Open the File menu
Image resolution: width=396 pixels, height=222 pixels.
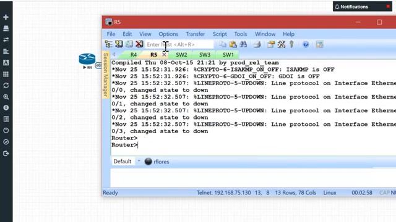pos(111,34)
